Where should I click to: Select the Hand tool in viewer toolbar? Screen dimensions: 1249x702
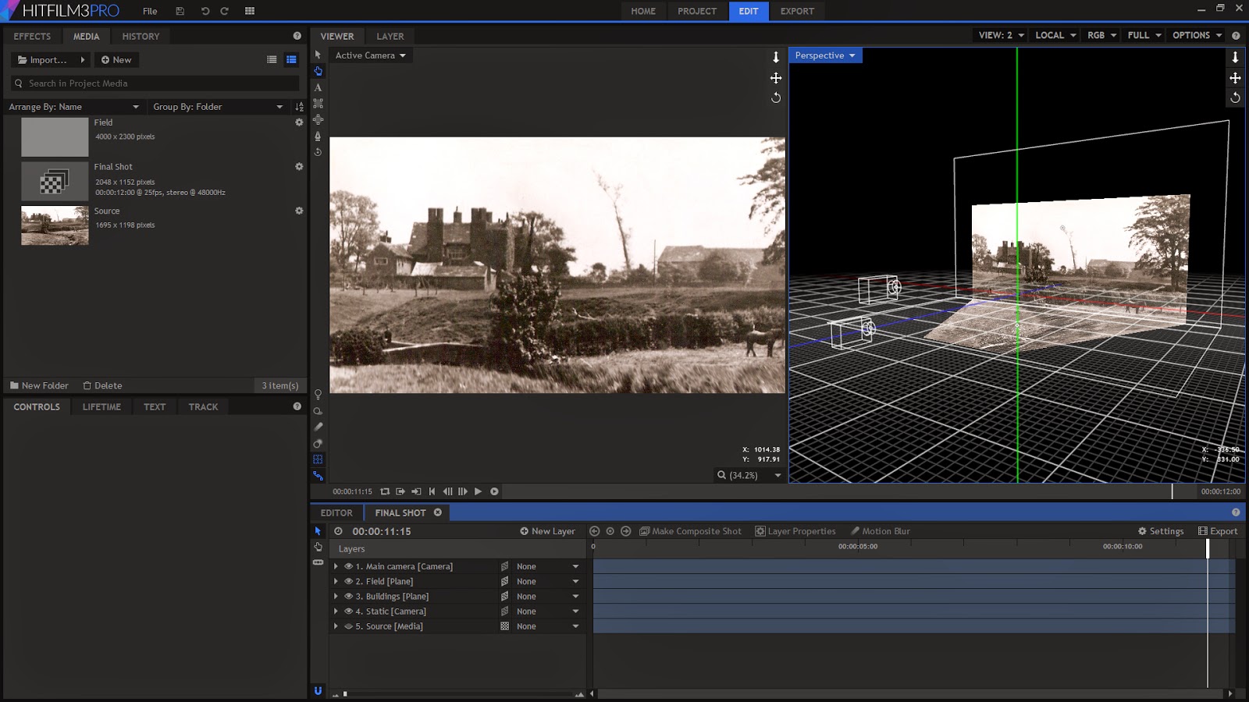coord(318,71)
